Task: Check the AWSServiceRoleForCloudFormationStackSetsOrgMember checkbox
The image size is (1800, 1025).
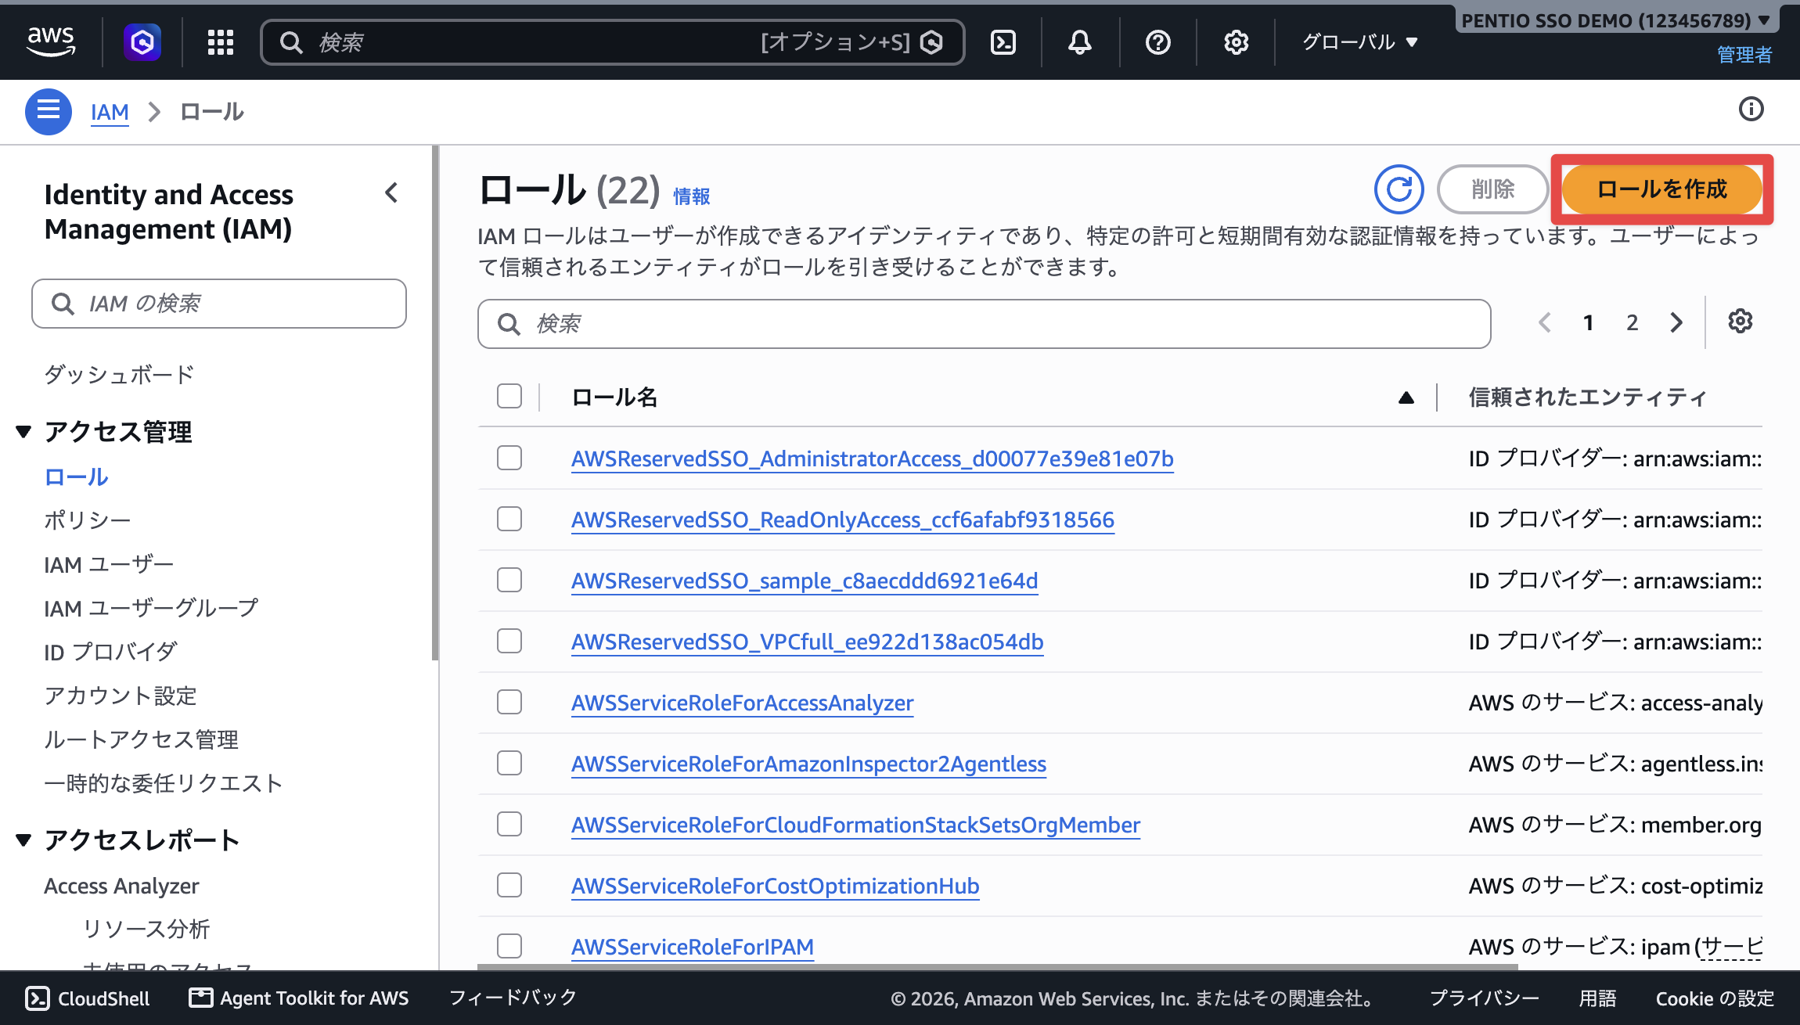Action: click(509, 824)
